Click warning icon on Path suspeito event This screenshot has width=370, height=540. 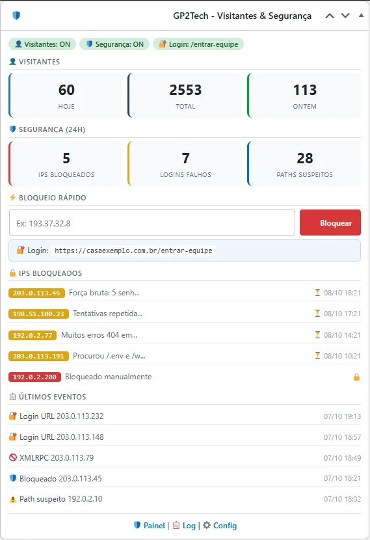coord(13,499)
